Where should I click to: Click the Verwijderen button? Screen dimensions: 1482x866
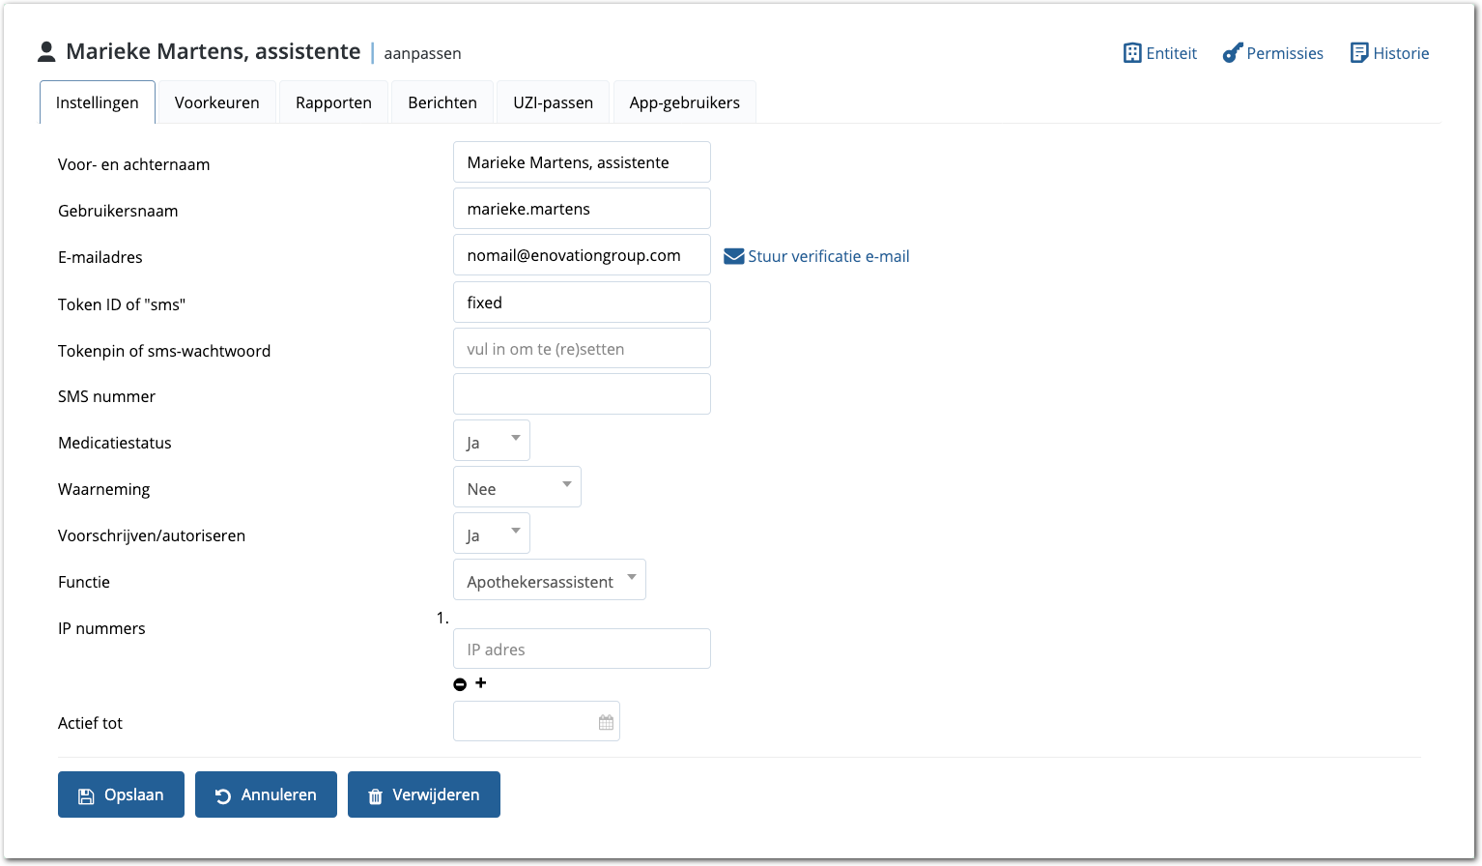[423, 794]
